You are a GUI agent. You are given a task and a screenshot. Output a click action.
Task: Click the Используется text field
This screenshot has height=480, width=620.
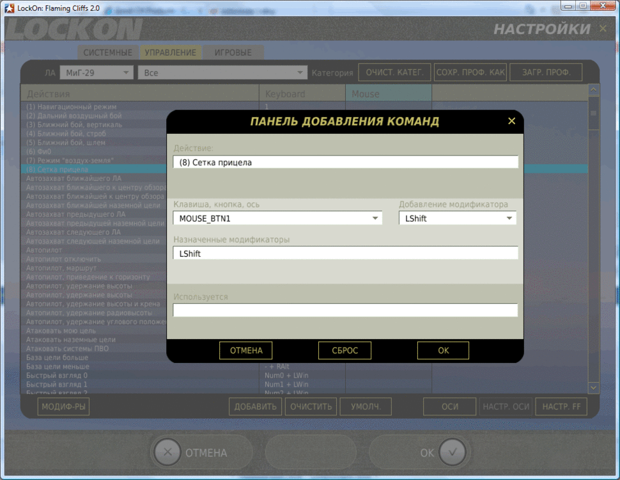pyautogui.click(x=345, y=310)
